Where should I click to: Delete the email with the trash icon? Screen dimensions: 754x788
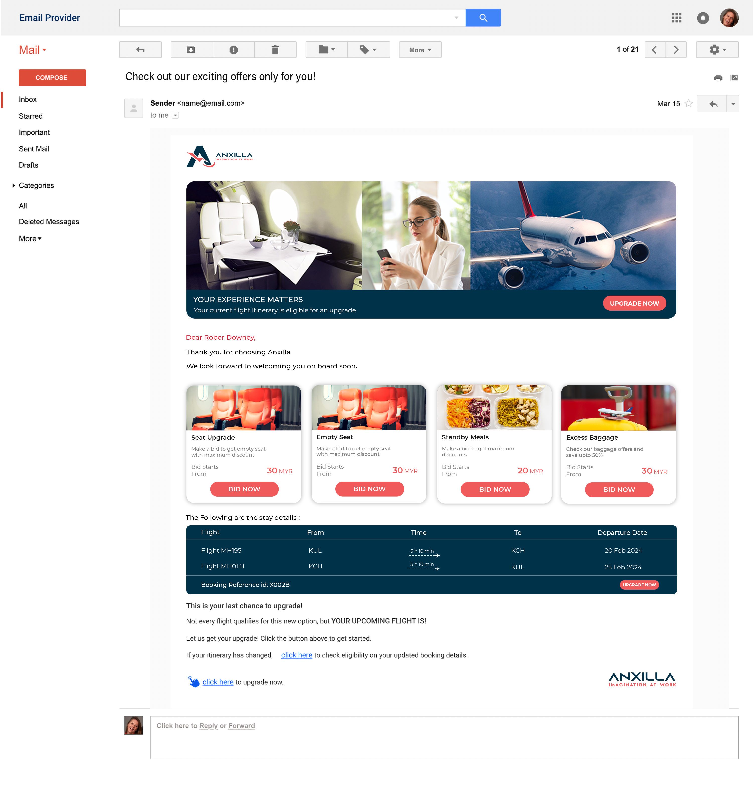coord(275,49)
